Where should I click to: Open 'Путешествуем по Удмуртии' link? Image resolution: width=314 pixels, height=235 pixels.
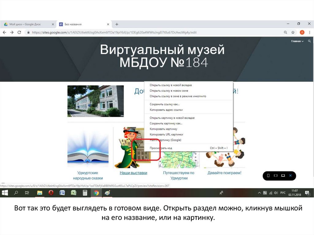tap(179, 175)
